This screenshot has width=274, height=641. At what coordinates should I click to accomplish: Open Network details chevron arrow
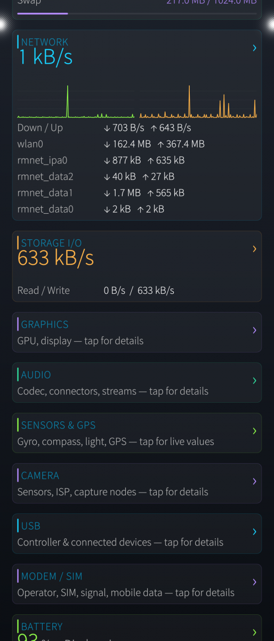click(x=254, y=48)
